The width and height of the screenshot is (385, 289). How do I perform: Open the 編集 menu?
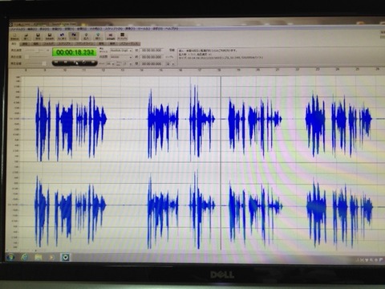[32, 29]
